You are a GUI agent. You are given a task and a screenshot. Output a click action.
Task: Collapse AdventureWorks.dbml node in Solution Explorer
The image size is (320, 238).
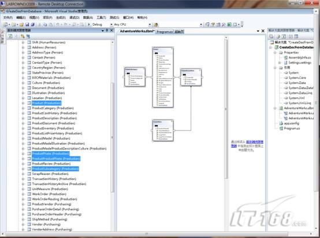275,108
